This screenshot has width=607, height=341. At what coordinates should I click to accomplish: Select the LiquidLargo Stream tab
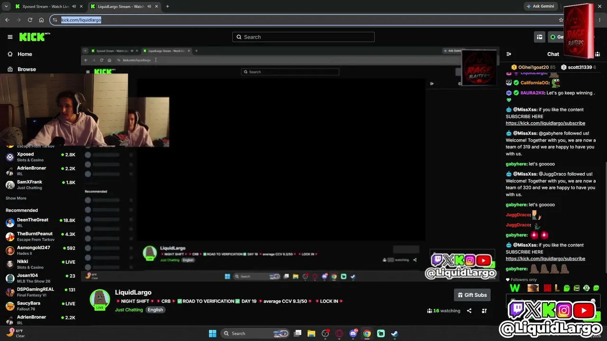coord(124,7)
